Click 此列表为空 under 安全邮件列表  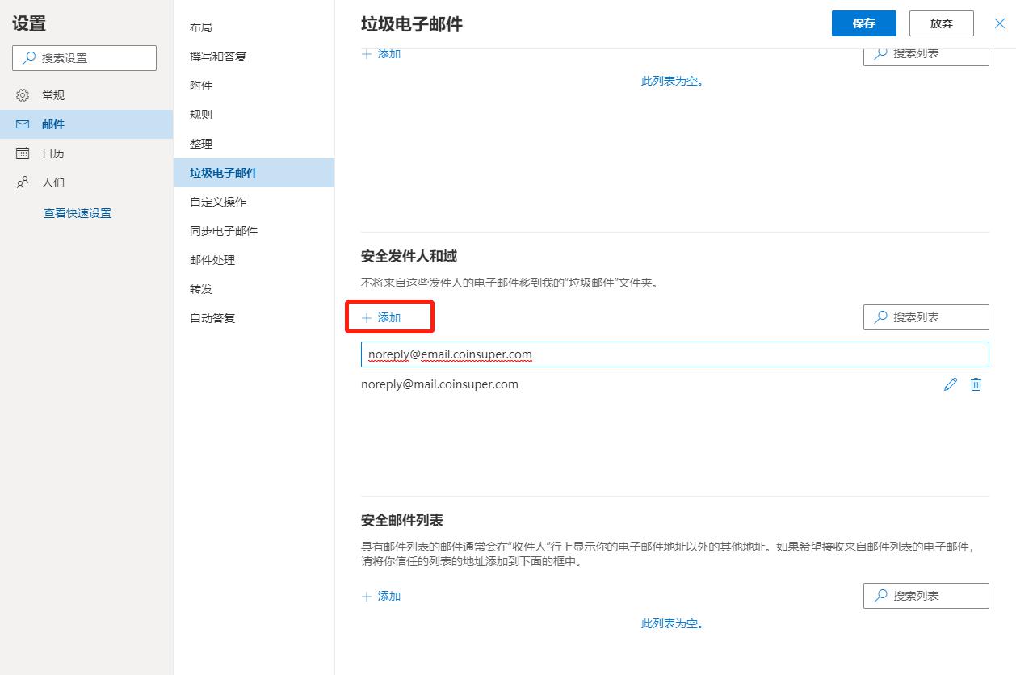click(672, 623)
